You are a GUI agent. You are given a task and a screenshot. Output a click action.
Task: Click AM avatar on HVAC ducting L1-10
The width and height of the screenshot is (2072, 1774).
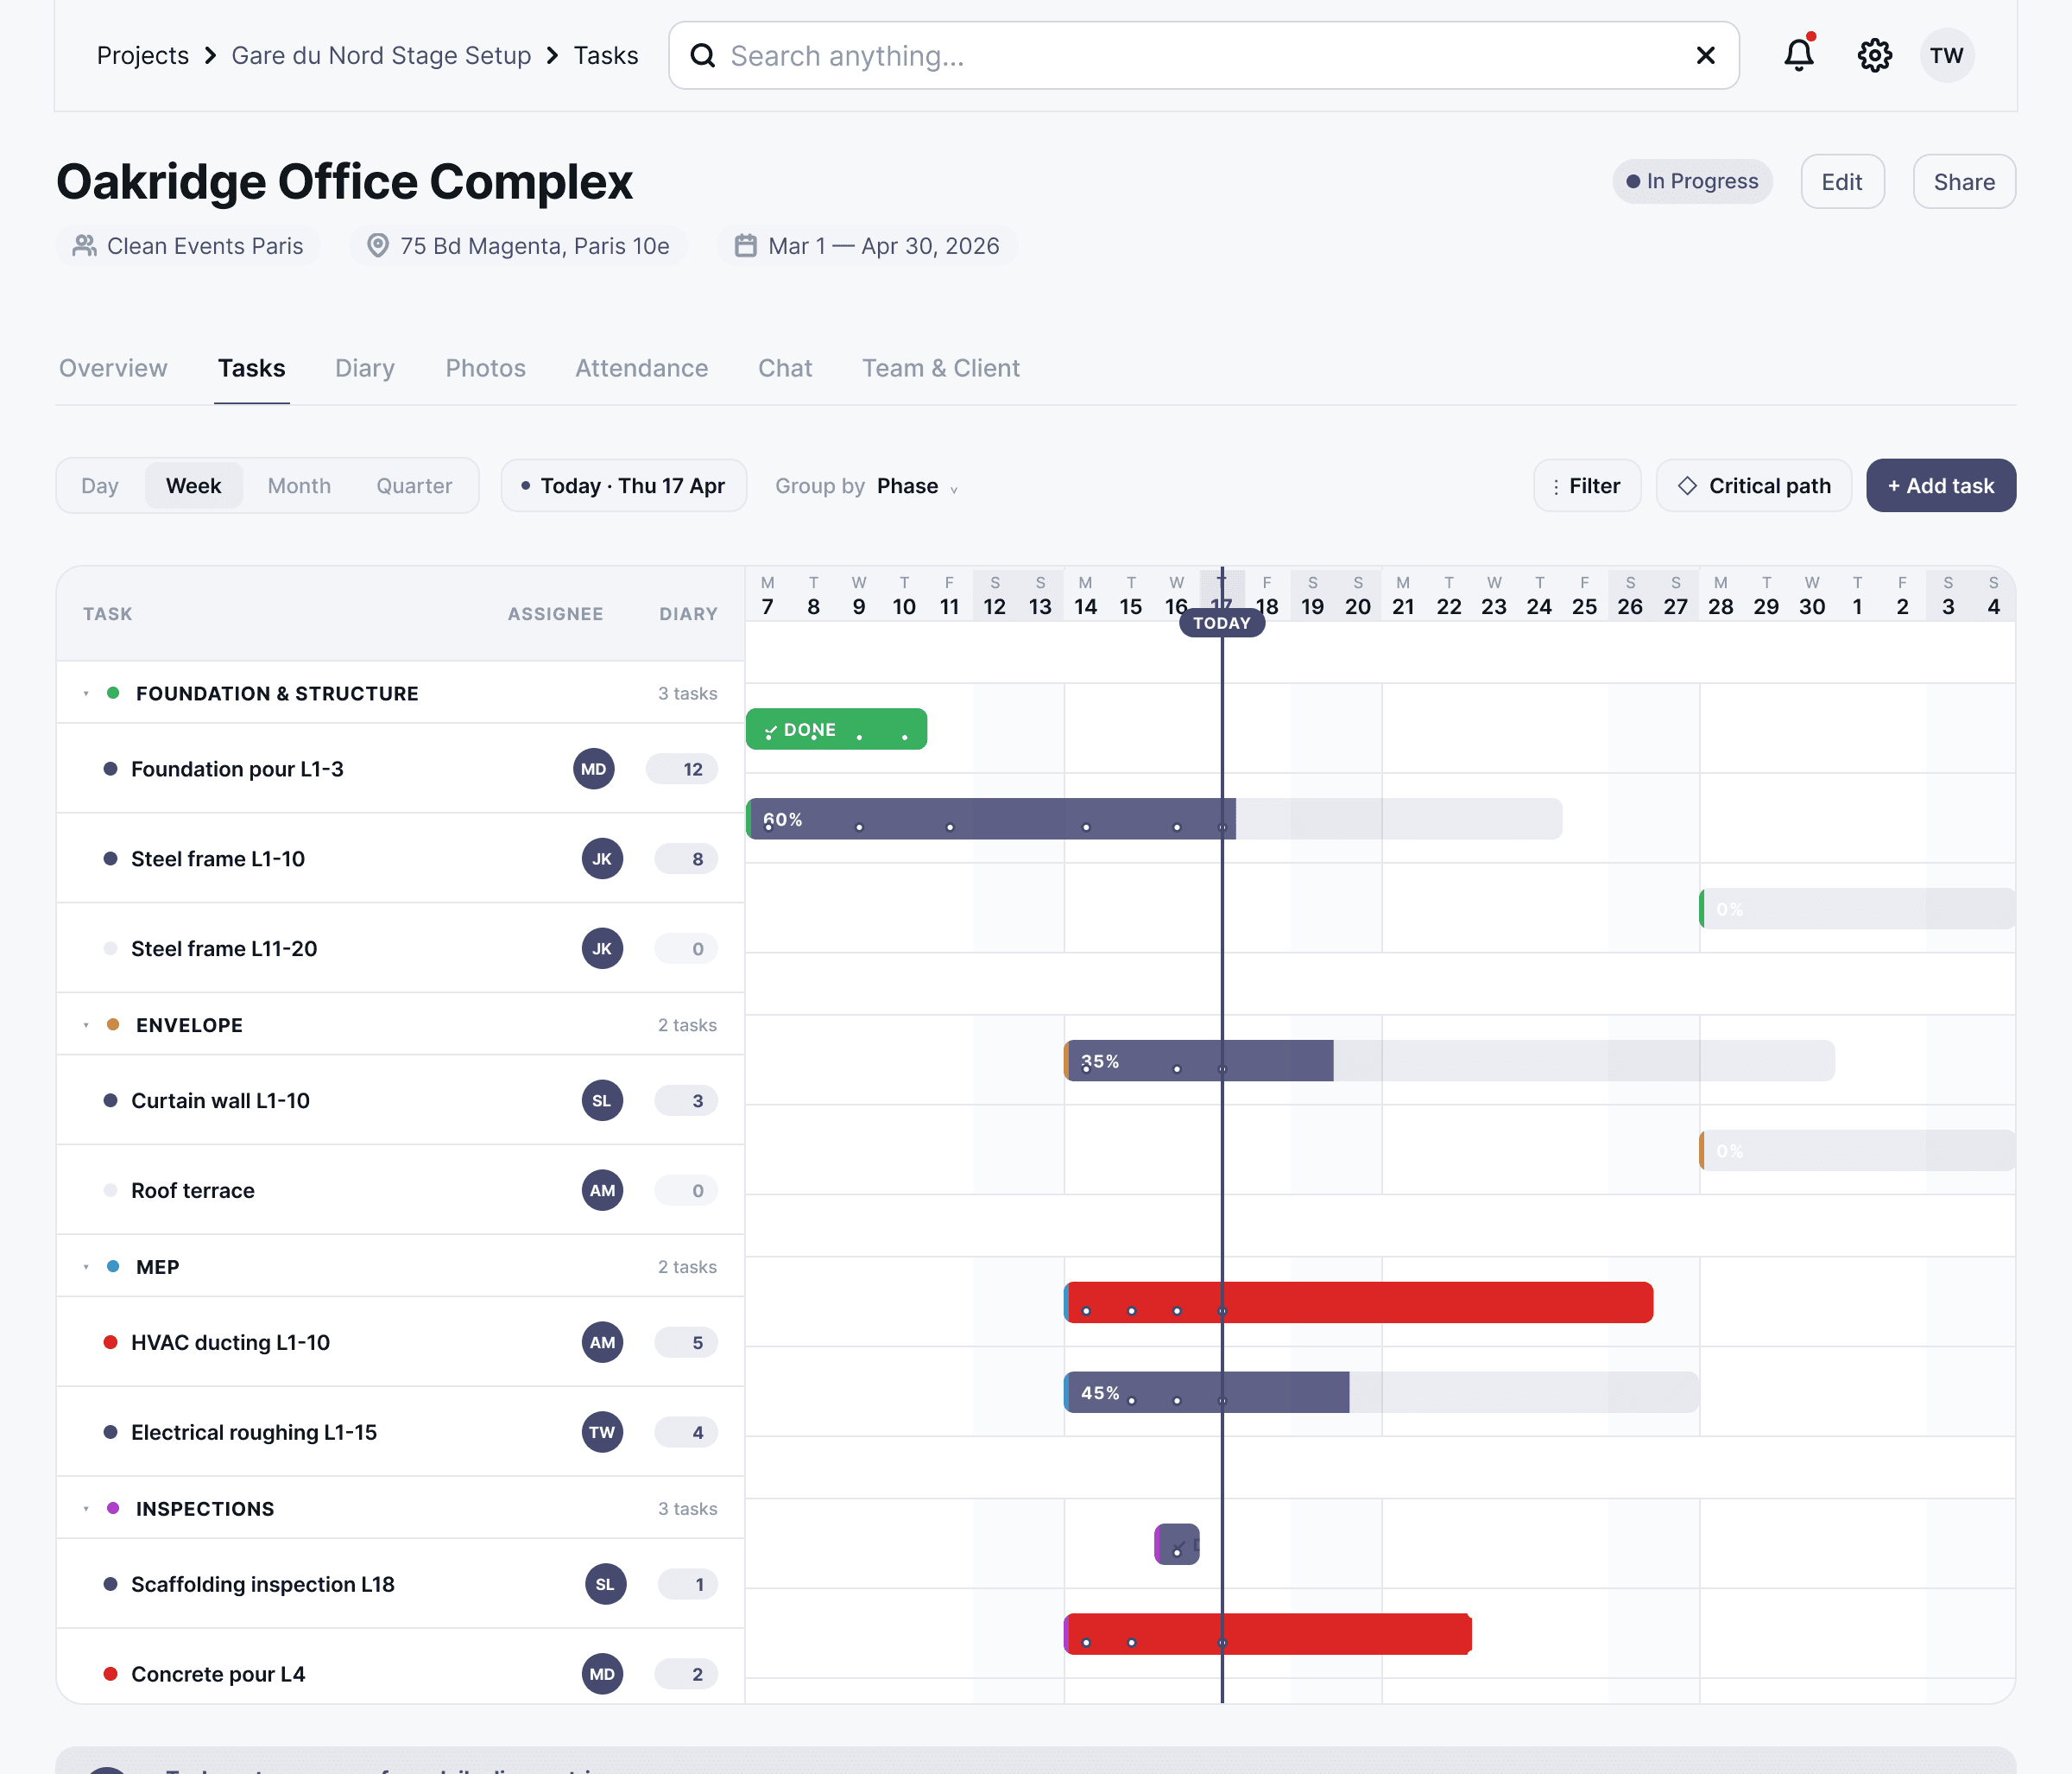point(602,1343)
